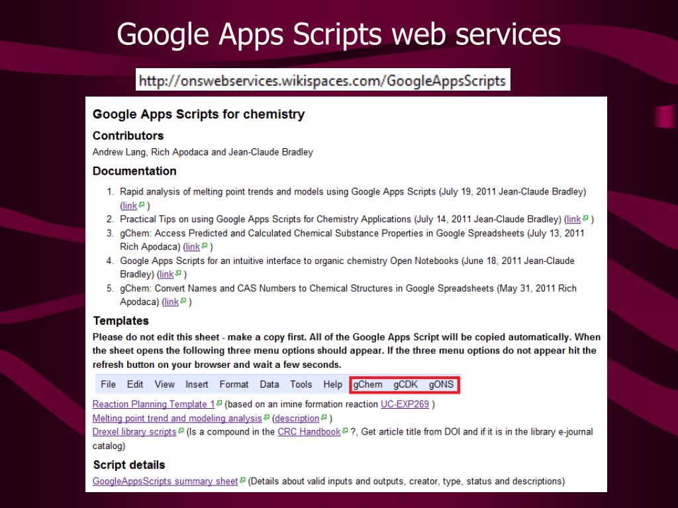Open Drexel library scripts link
This screenshot has width=678, height=508.
tap(134, 431)
